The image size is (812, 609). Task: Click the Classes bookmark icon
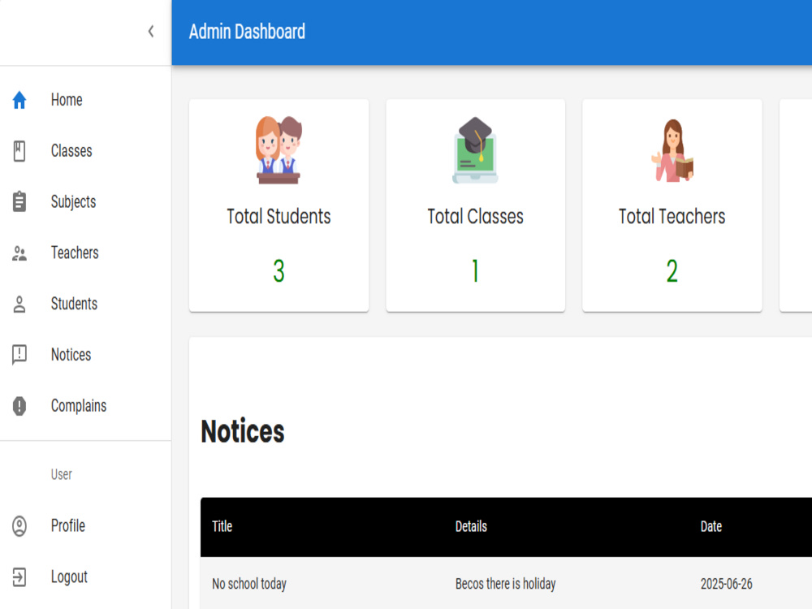coord(19,151)
